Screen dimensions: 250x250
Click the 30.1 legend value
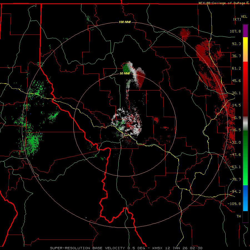point(236,93)
